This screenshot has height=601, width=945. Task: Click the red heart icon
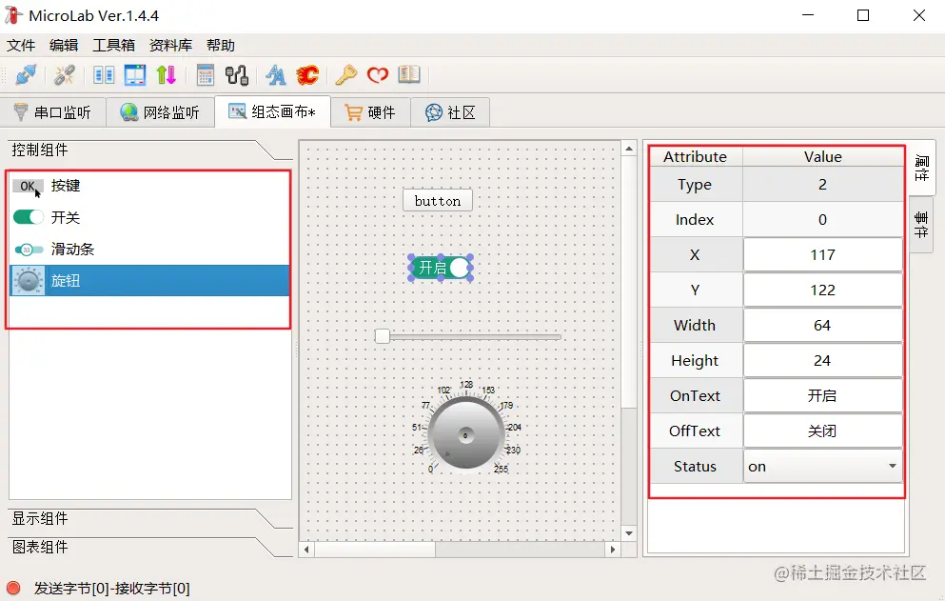[x=378, y=75]
